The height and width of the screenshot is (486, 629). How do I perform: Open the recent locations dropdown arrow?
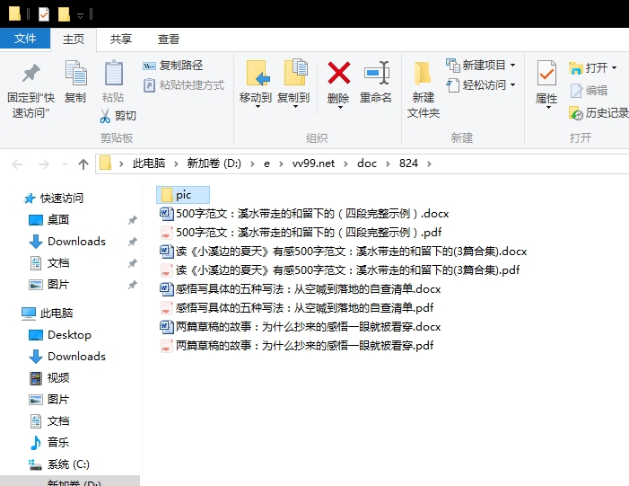(x=65, y=163)
